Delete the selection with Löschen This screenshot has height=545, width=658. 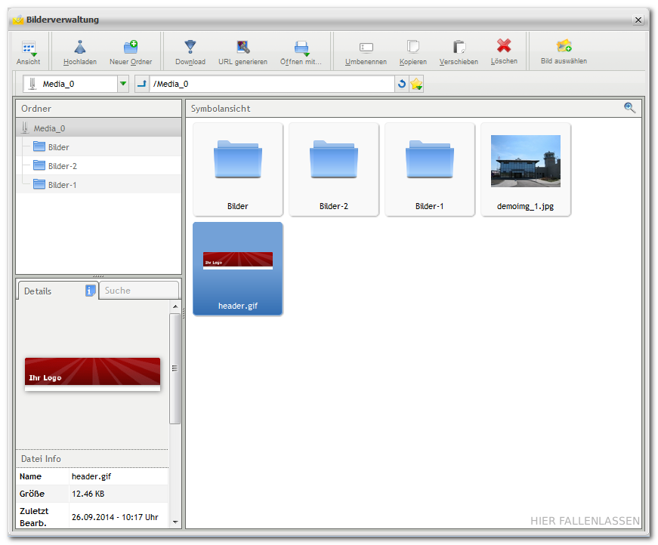(x=504, y=47)
